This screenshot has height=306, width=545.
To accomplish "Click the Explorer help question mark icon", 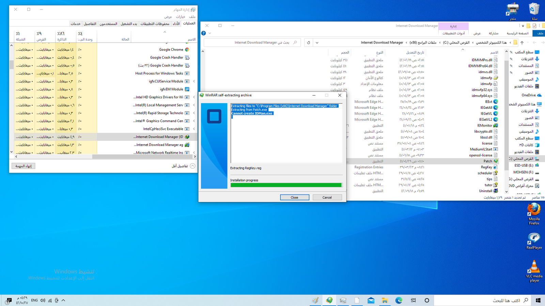I will (x=203, y=33).
